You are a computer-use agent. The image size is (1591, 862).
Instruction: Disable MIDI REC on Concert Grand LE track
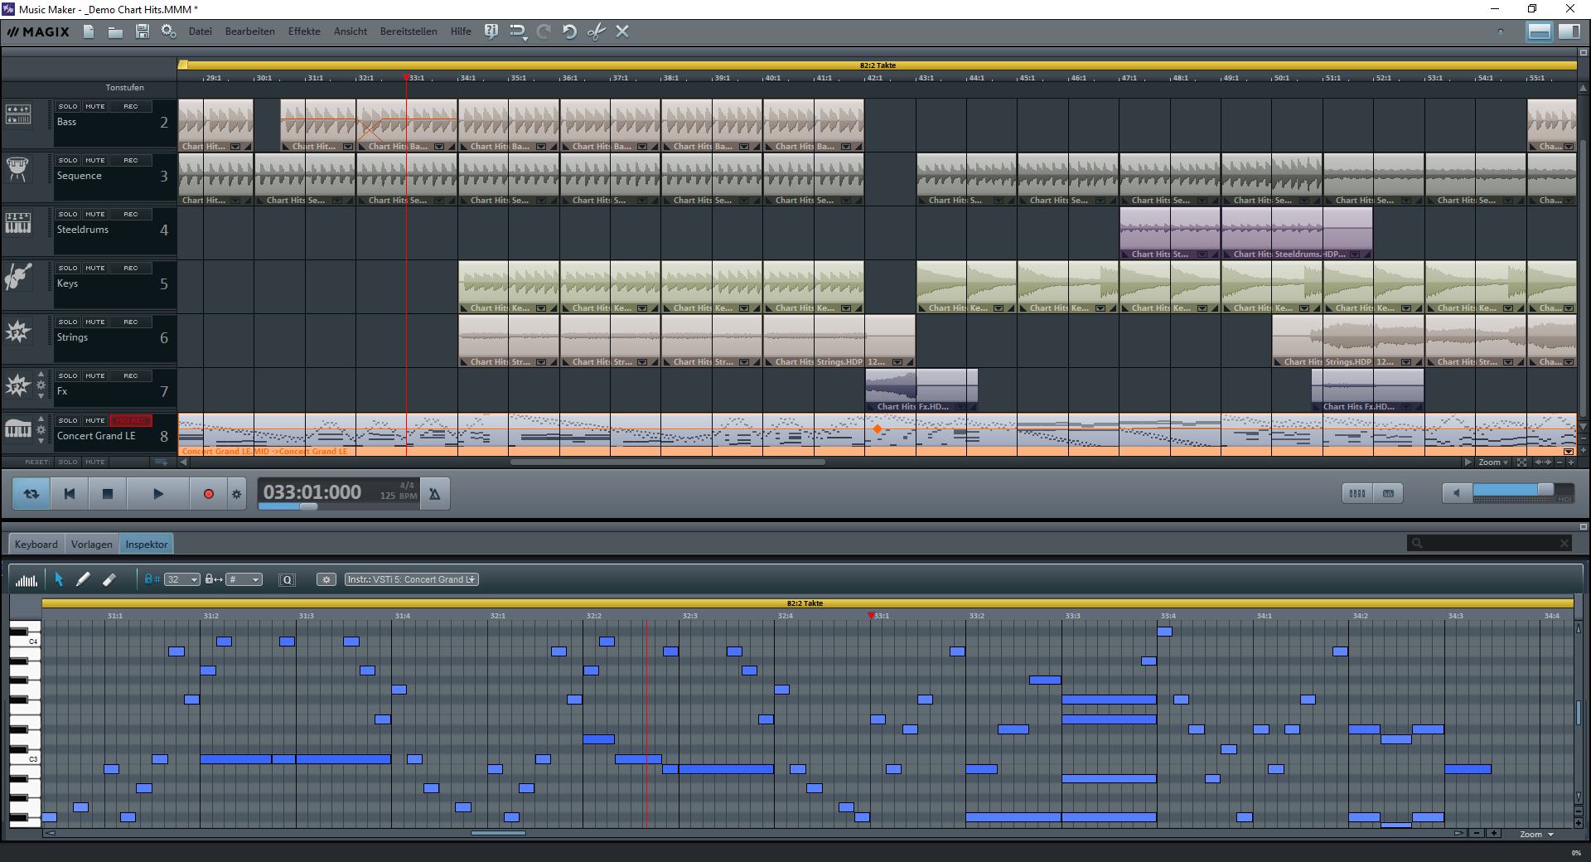131,420
